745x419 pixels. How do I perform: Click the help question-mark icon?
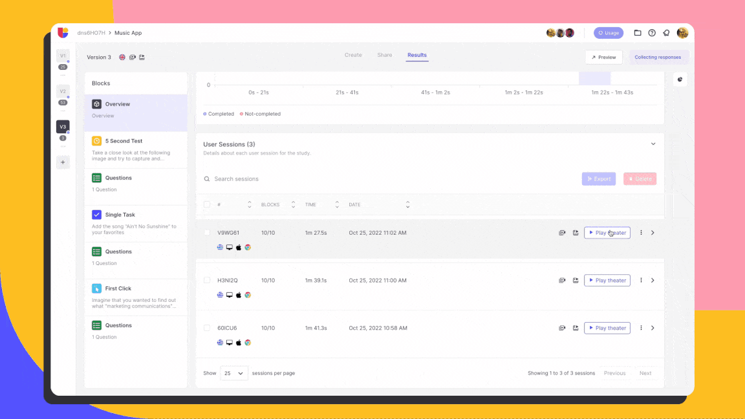tap(652, 32)
